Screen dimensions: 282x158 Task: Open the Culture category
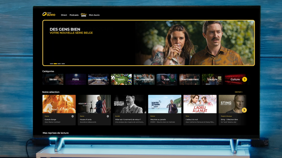click(235, 79)
